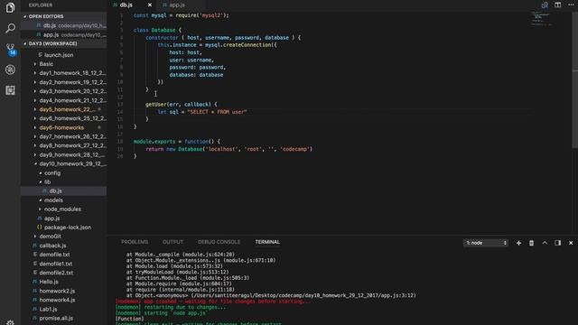
Task: Click the code minimap preview
Action: tap(542, 18)
